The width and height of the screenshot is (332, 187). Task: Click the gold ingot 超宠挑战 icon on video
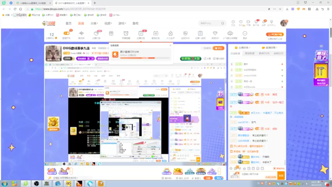54,123
